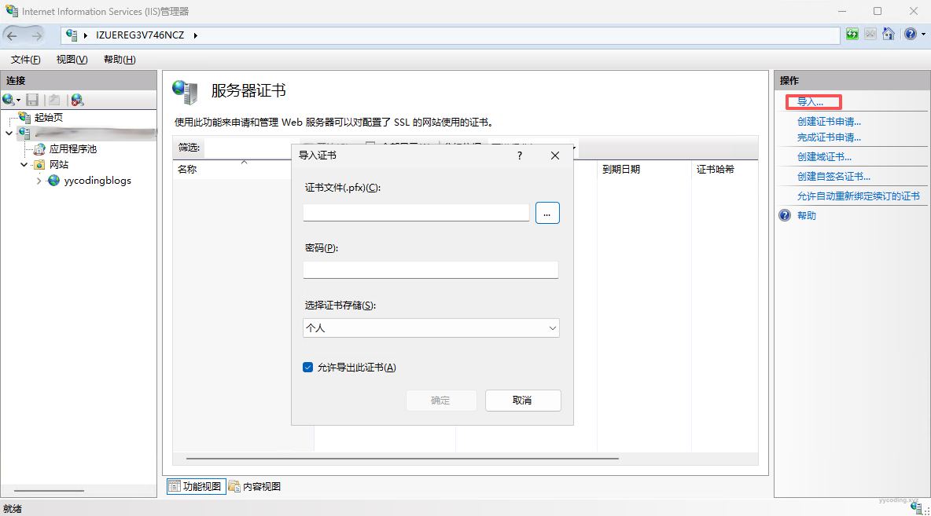
Task: Click the home icon in top toolbar
Action: point(889,35)
